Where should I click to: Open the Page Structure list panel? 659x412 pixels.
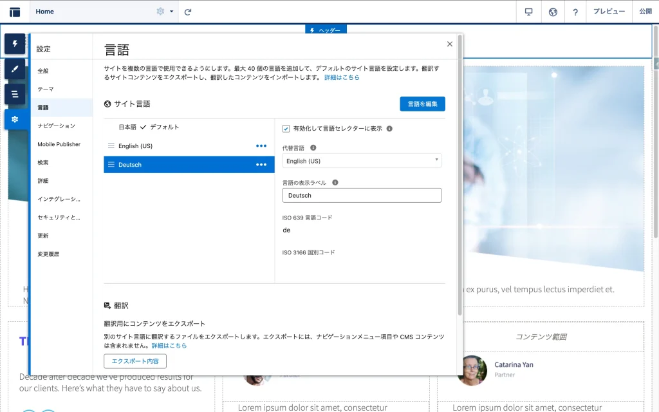pos(15,94)
